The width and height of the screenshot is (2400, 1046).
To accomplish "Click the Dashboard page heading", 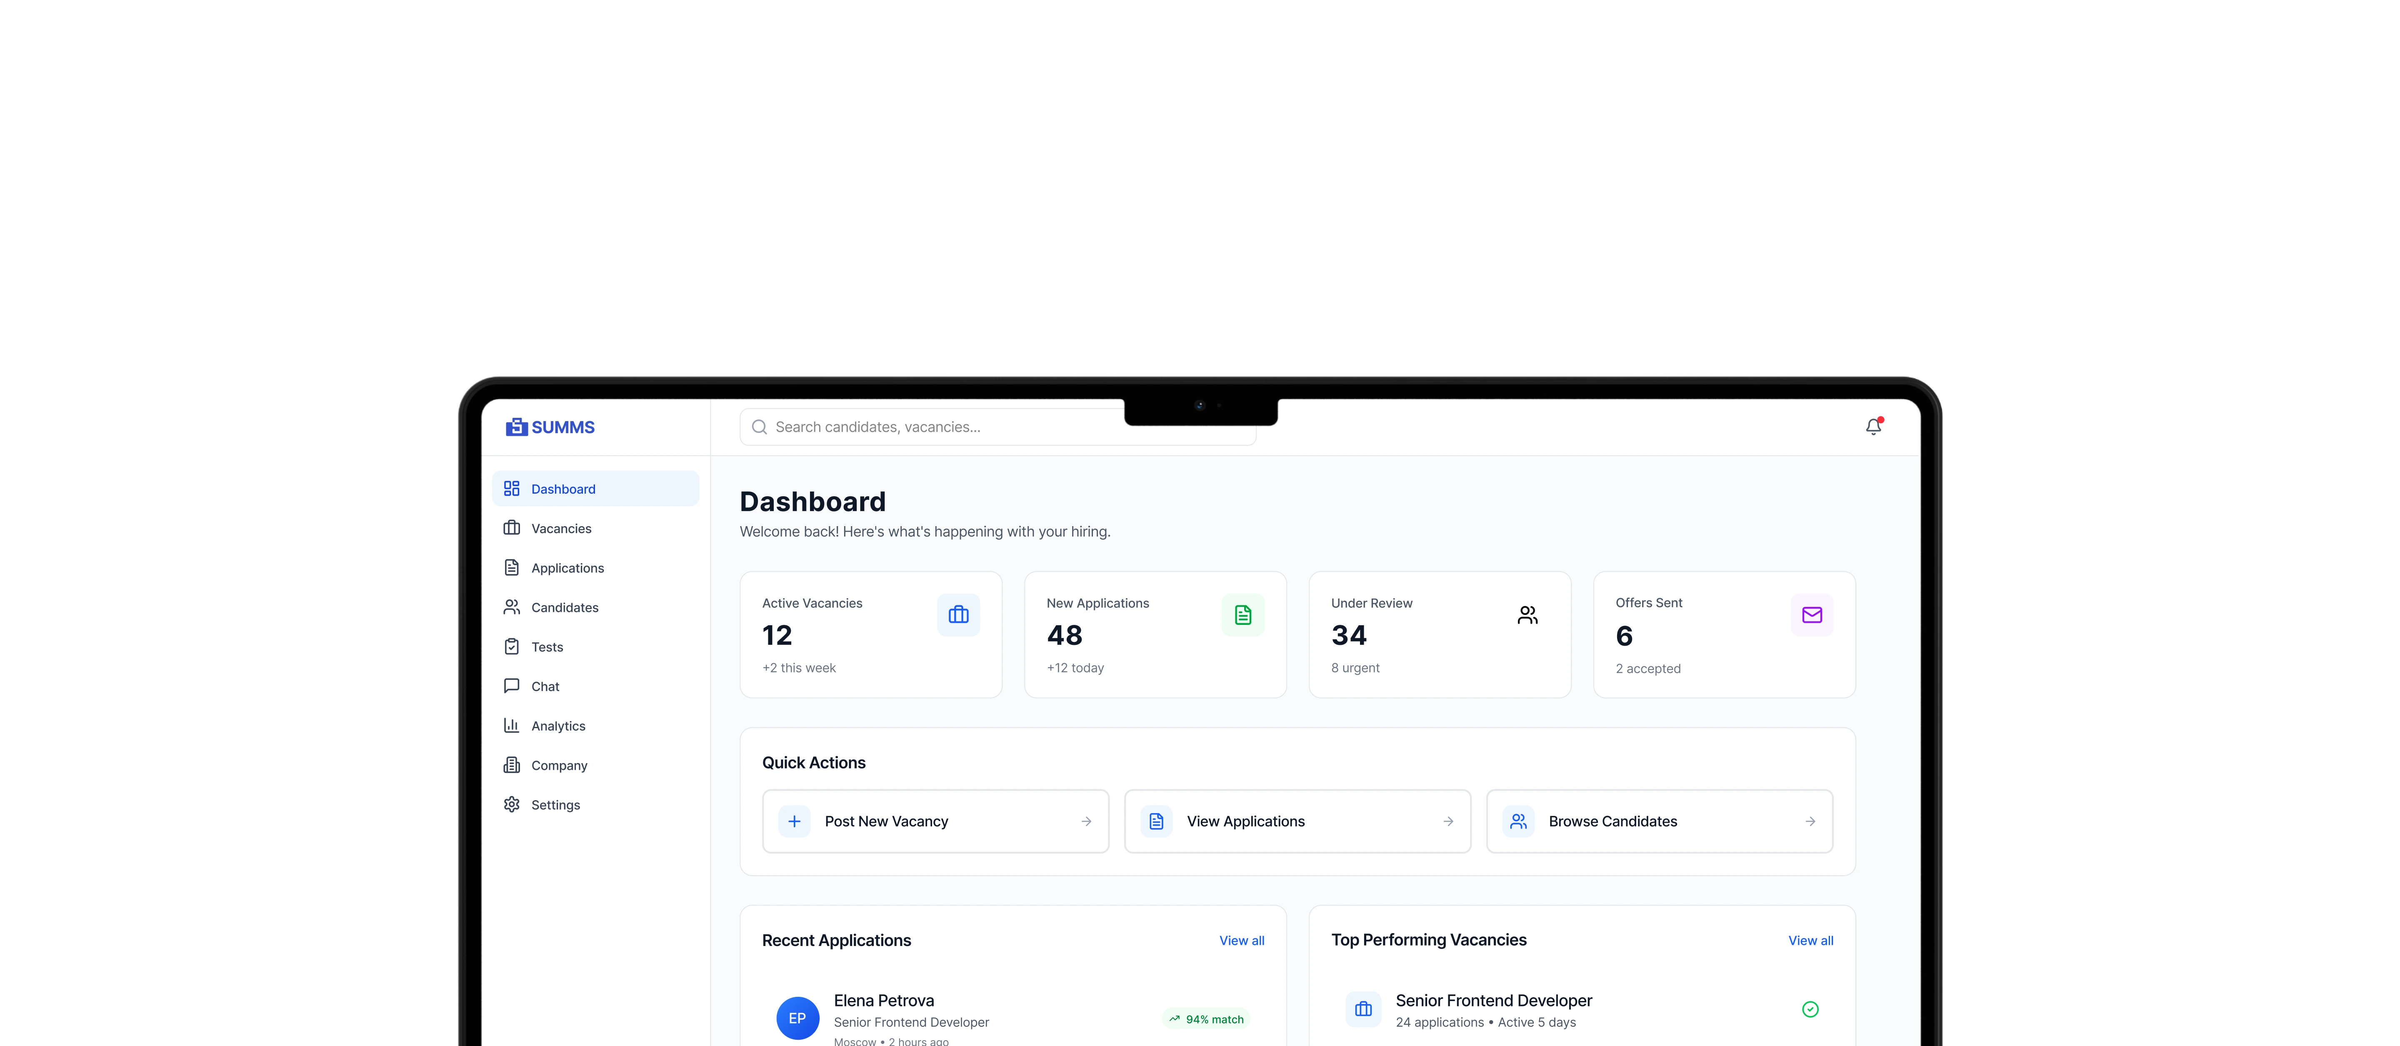I will [812, 502].
